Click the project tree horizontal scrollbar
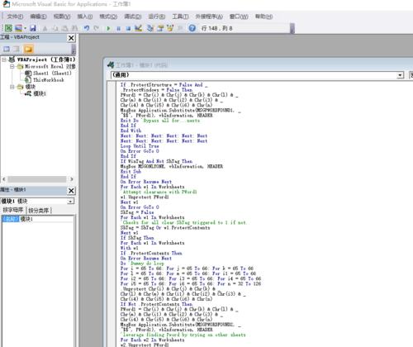The image size is (413, 347). pos(37,179)
